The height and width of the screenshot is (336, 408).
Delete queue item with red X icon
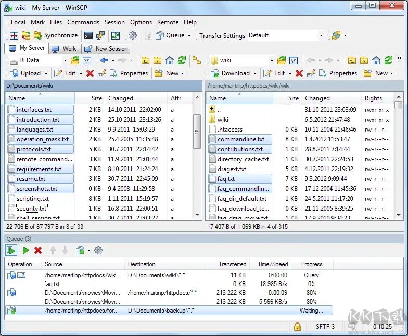pyautogui.click(x=38, y=250)
